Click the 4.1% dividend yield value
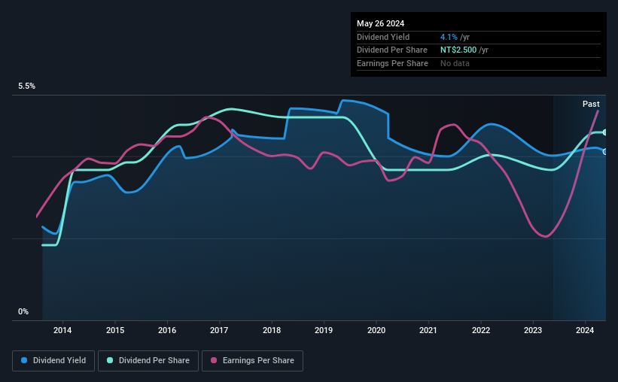Image resolution: width=618 pixels, height=382 pixels. click(449, 37)
